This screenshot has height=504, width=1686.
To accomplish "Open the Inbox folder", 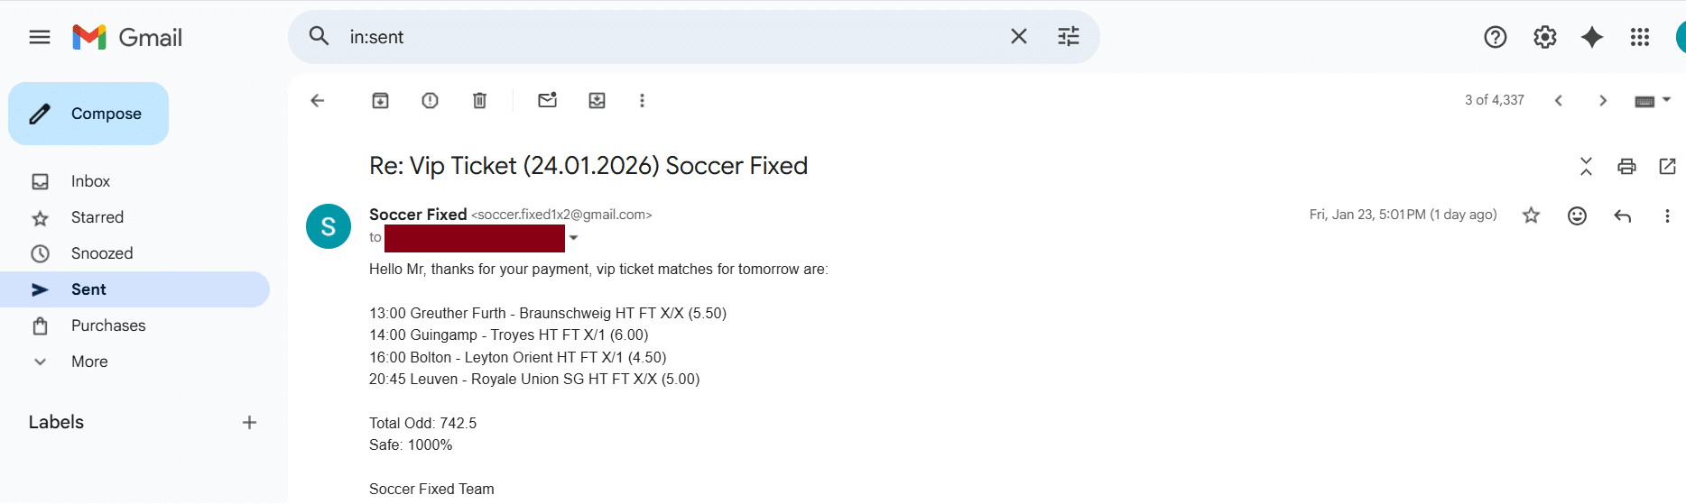I will (x=90, y=181).
